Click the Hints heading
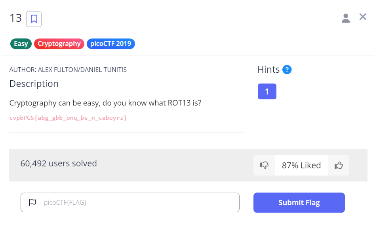The height and width of the screenshot is (230, 377). pyautogui.click(x=268, y=70)
